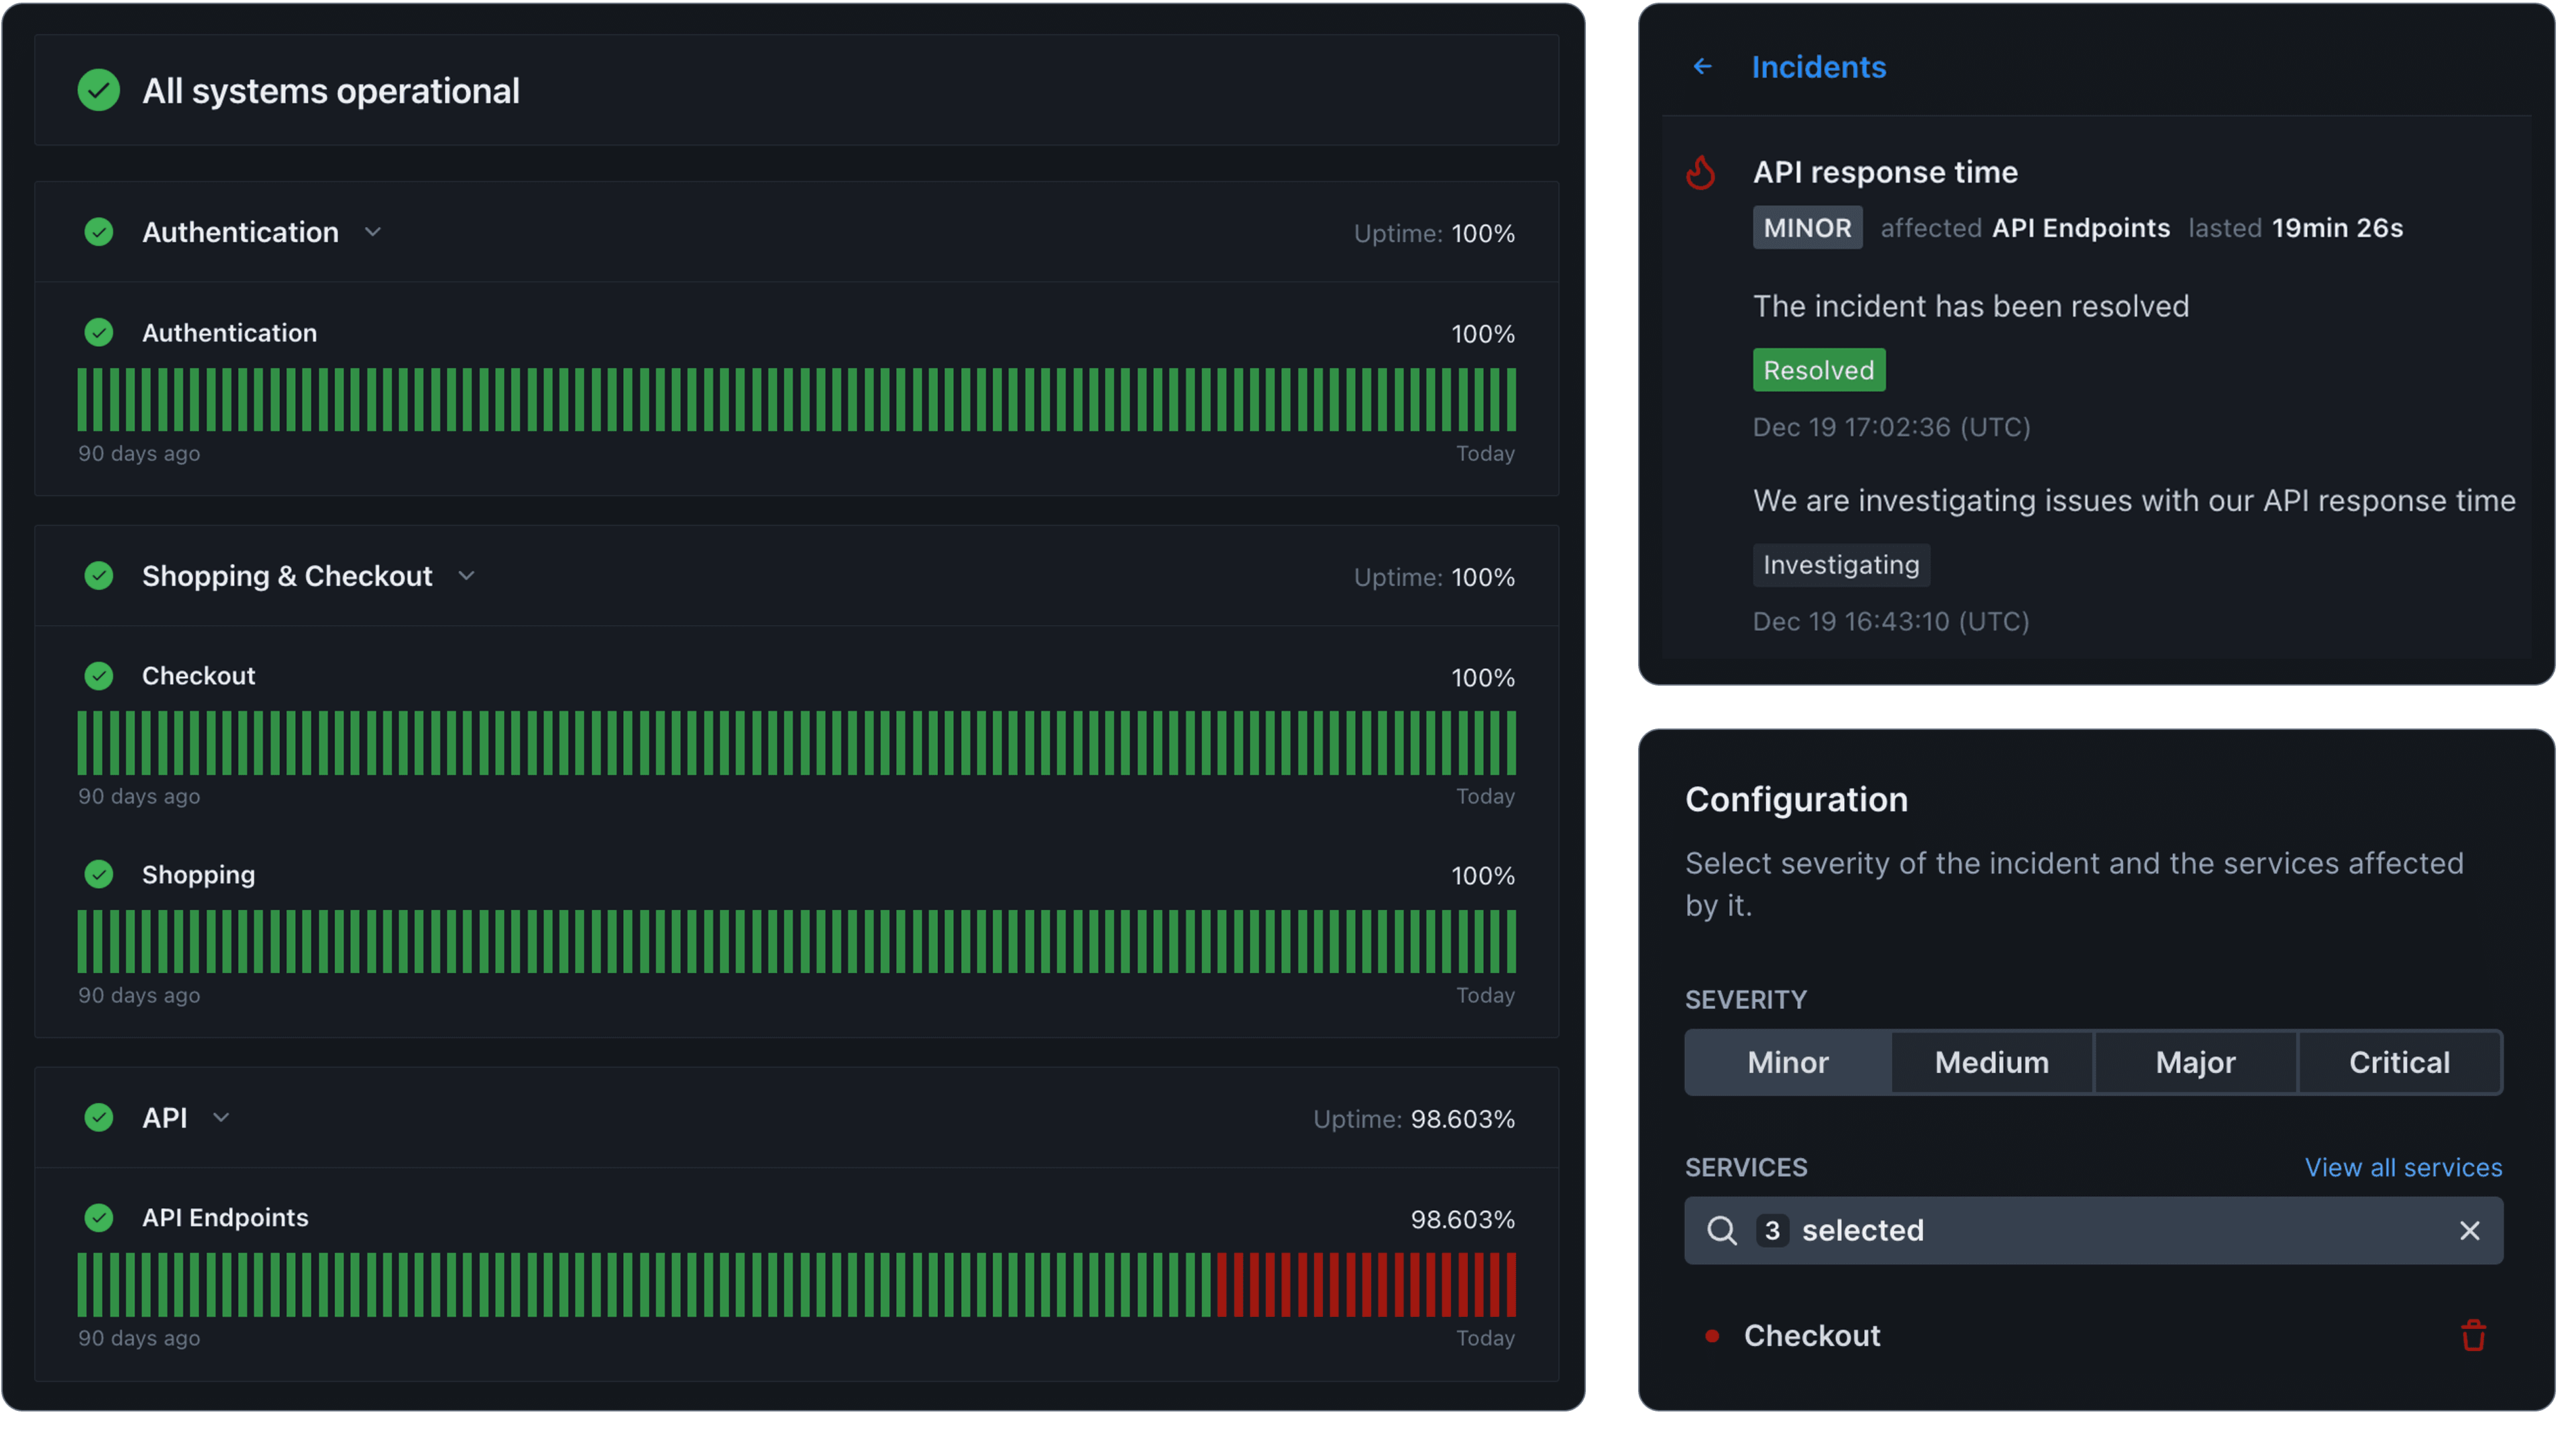Select Medium severity
Image resolution: width=2576 pixels, height=1449 pixels.
click(x=1991, y=1062)
